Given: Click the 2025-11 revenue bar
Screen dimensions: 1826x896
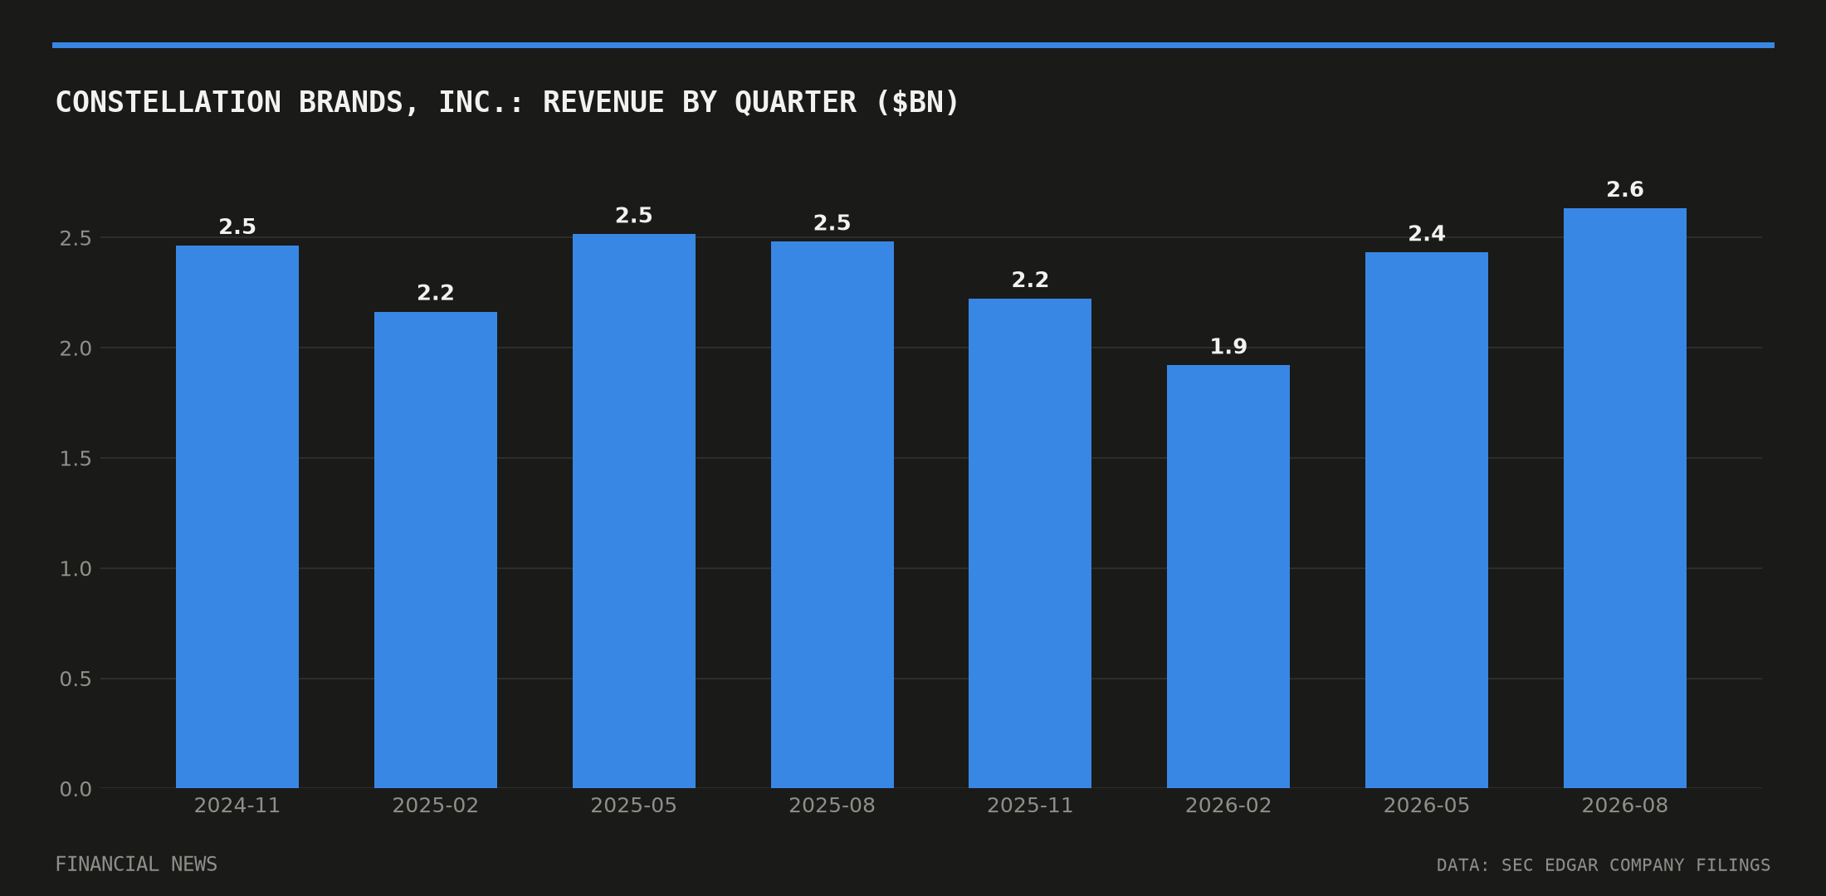Looking at the screenshot, I should point(1030,543).
